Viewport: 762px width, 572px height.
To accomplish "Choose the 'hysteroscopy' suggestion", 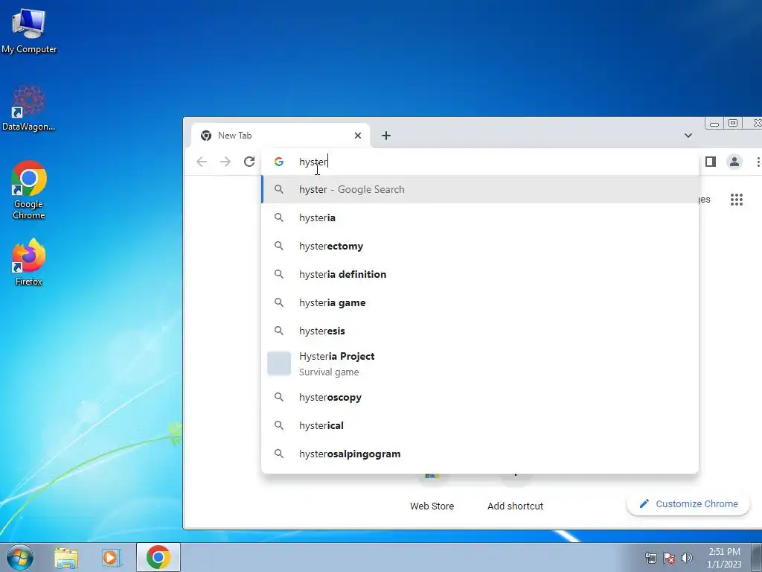I will tap(480, 397).
